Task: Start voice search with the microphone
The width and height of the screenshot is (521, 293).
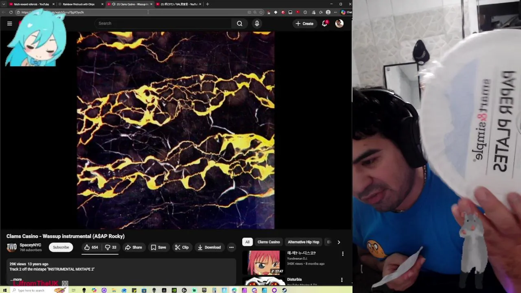Action: (x=257, y=24)
